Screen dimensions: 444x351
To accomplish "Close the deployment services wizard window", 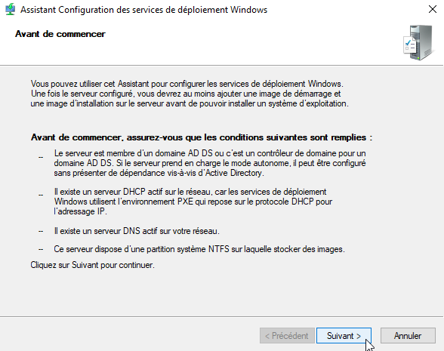I will tap(433, 9).
